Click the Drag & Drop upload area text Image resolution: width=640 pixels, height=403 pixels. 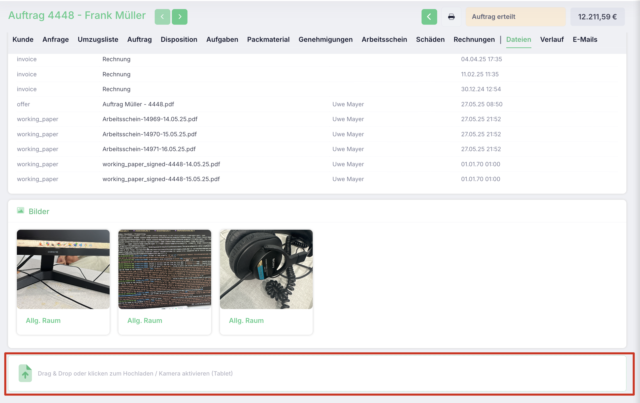coord(135,374)
